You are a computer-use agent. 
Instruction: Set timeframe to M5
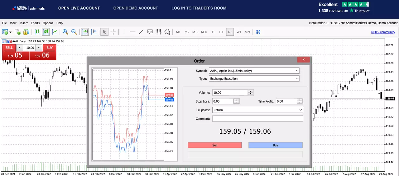pos(187,32)
